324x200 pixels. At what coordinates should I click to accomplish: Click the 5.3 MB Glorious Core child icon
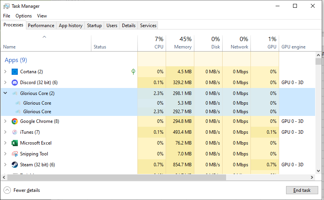pos(18,103)
